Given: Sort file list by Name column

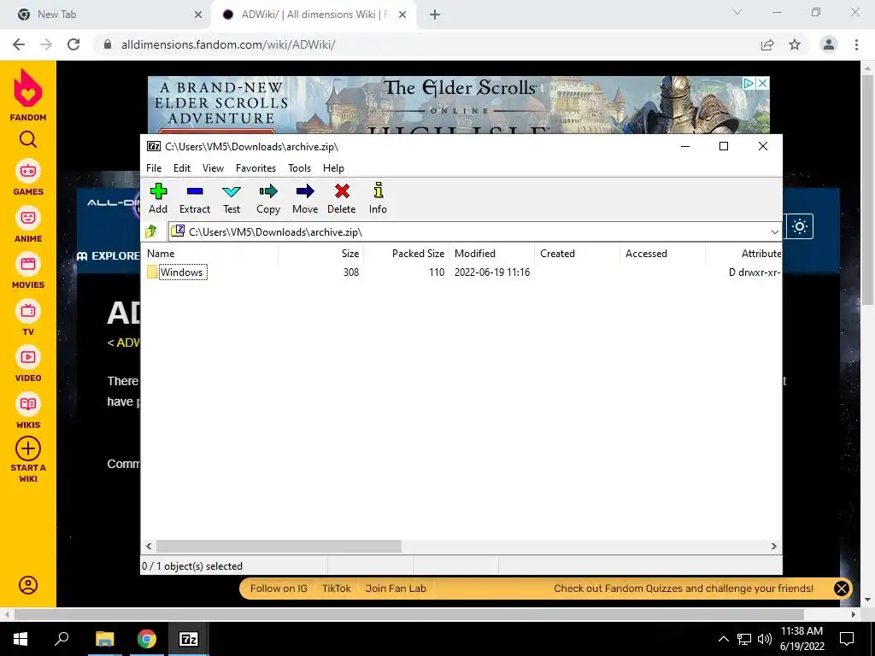Looking at the screenshot, I should [210, 253].
